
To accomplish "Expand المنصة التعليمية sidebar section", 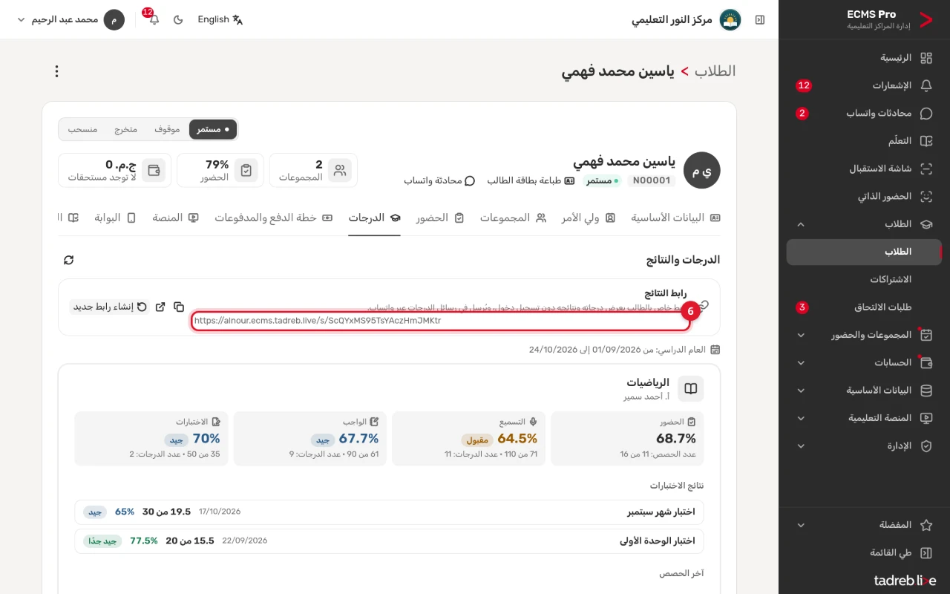I will click(864, 418).
